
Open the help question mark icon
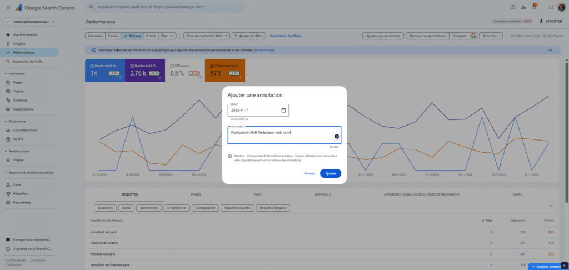coord(513,7)
